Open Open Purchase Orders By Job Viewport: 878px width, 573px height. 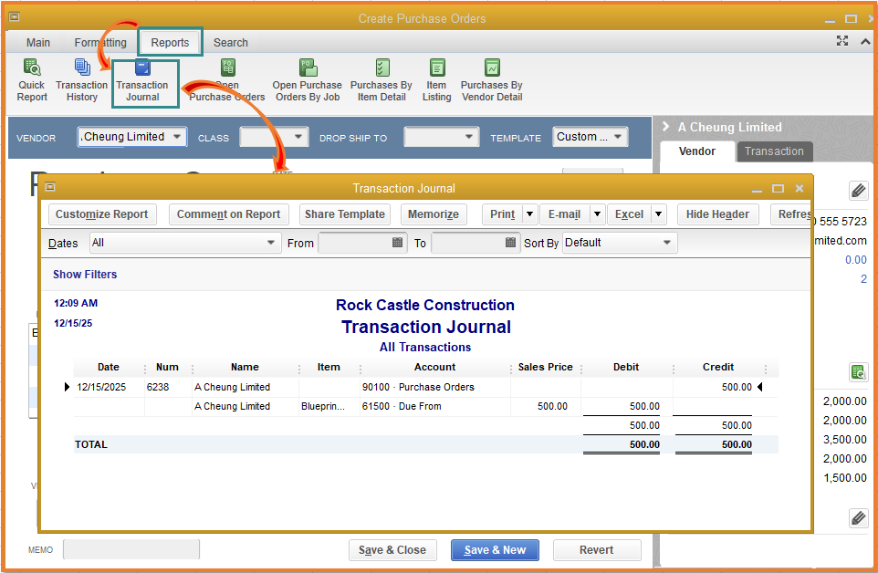[x=308, y=80]
